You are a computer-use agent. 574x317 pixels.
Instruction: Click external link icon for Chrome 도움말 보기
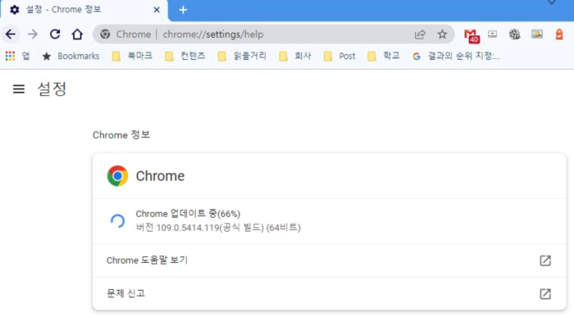click(545, 260)
